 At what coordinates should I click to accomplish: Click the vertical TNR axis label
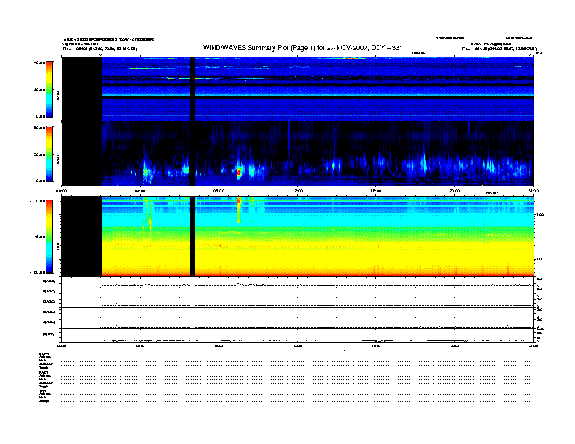point(57,246)
